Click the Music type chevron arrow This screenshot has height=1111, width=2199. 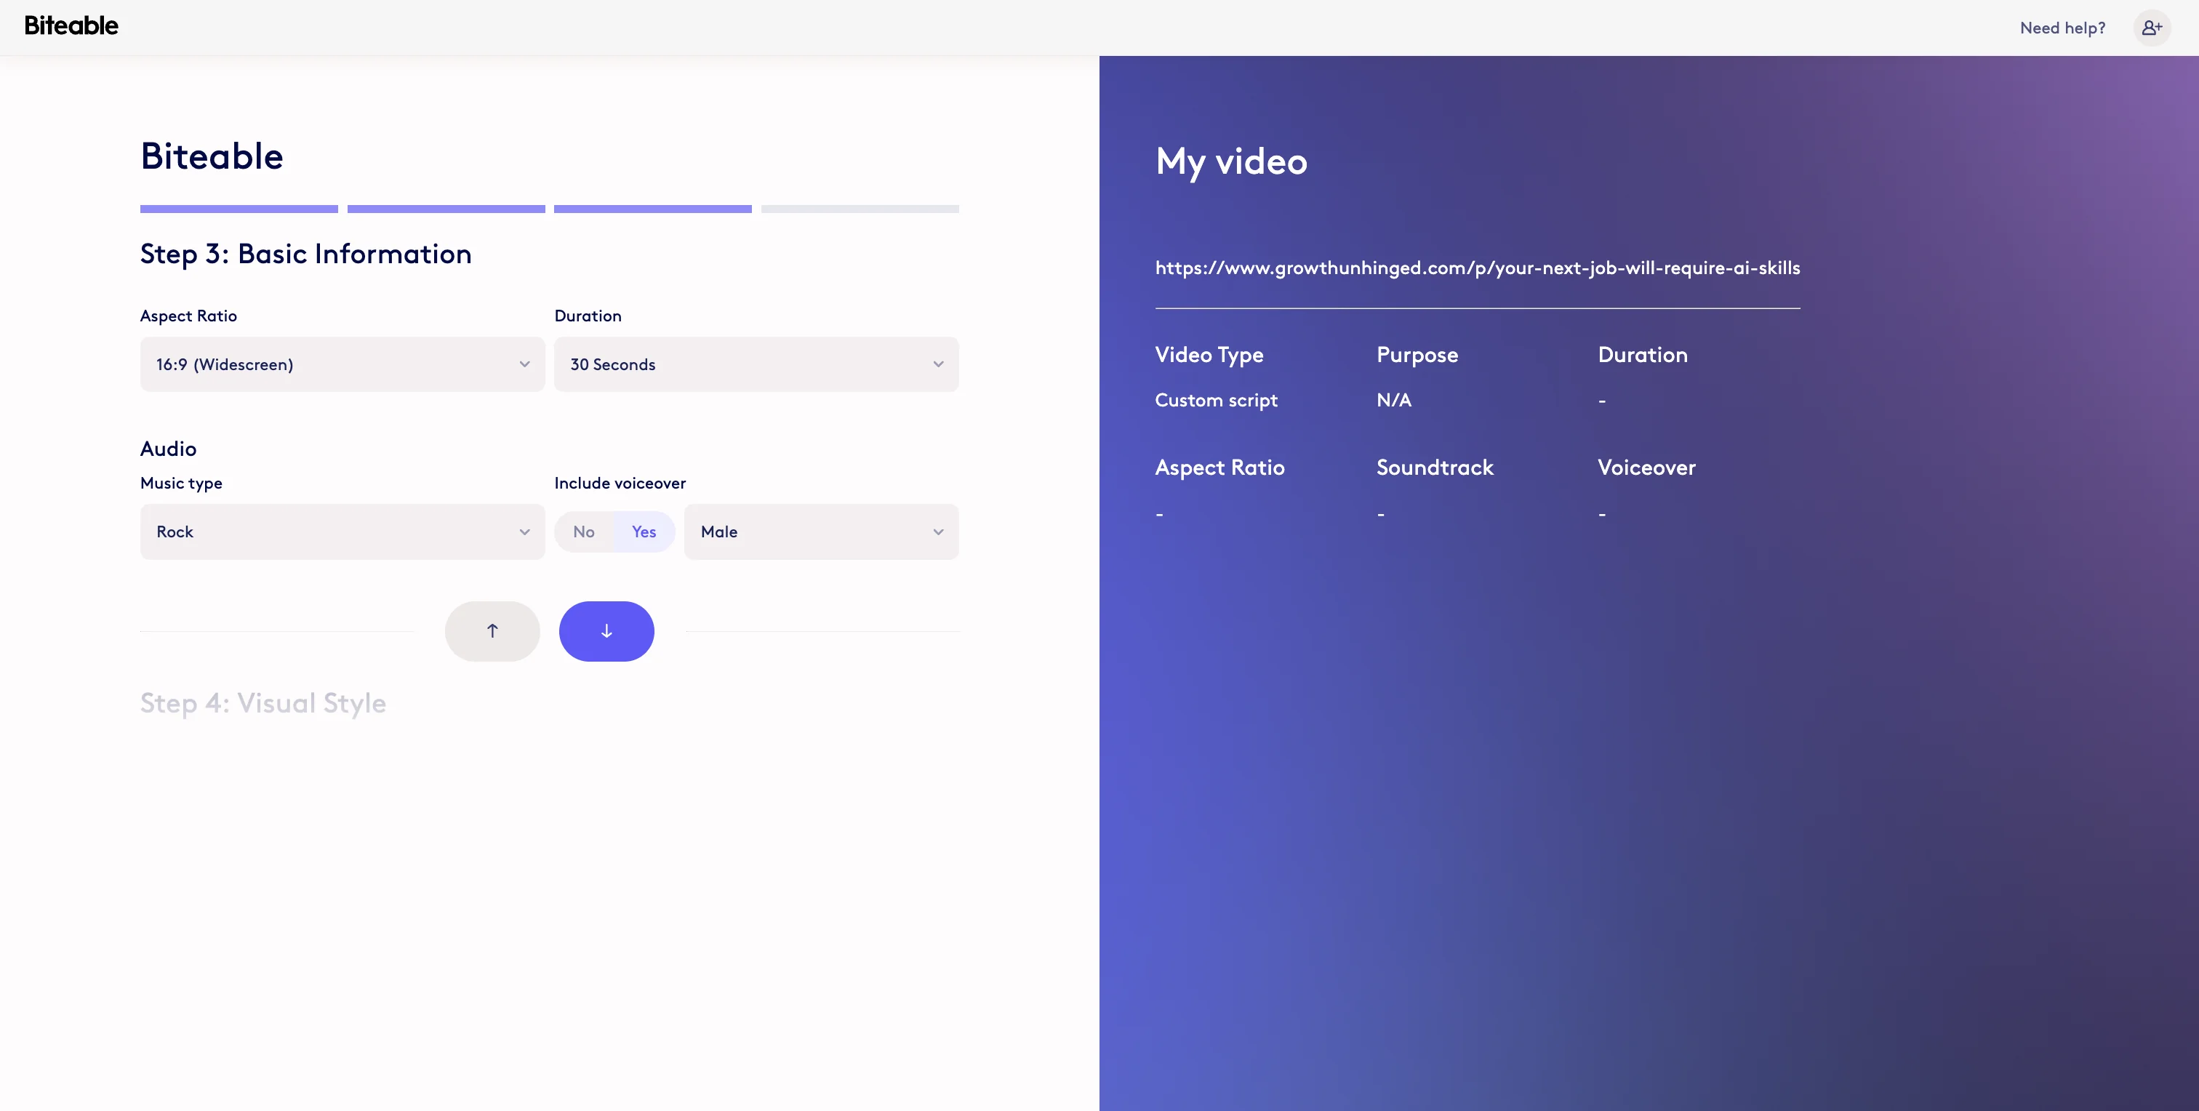click(x=524, y=532)
